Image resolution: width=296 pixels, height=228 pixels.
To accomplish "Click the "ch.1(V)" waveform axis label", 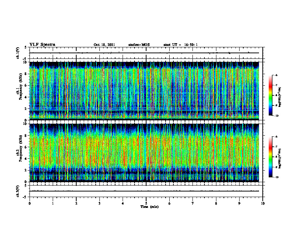I will (18, 53).
